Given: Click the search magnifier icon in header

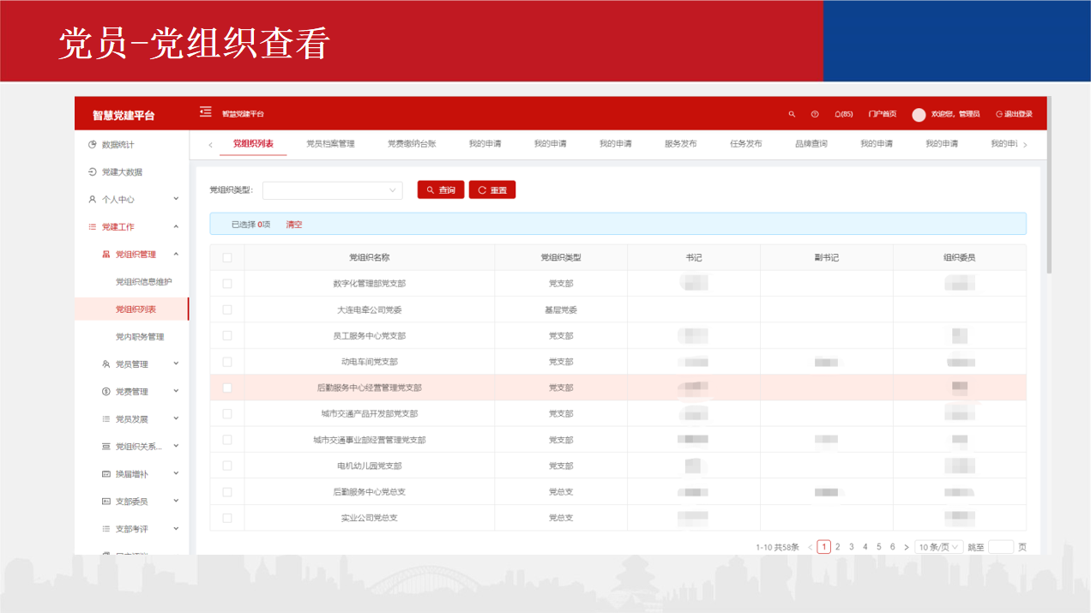Looking at the screenshot, I should [x=792, y=114].
